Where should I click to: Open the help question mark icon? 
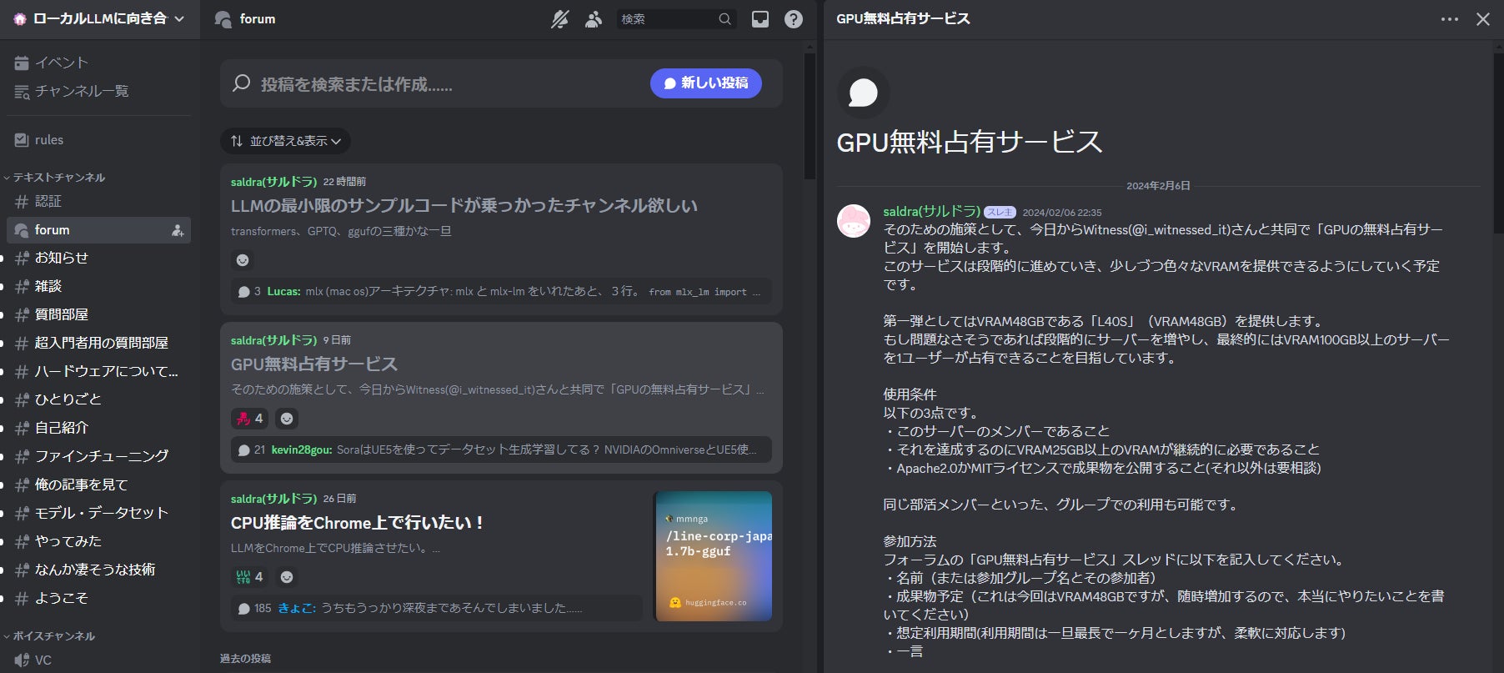tap(794, 19)
